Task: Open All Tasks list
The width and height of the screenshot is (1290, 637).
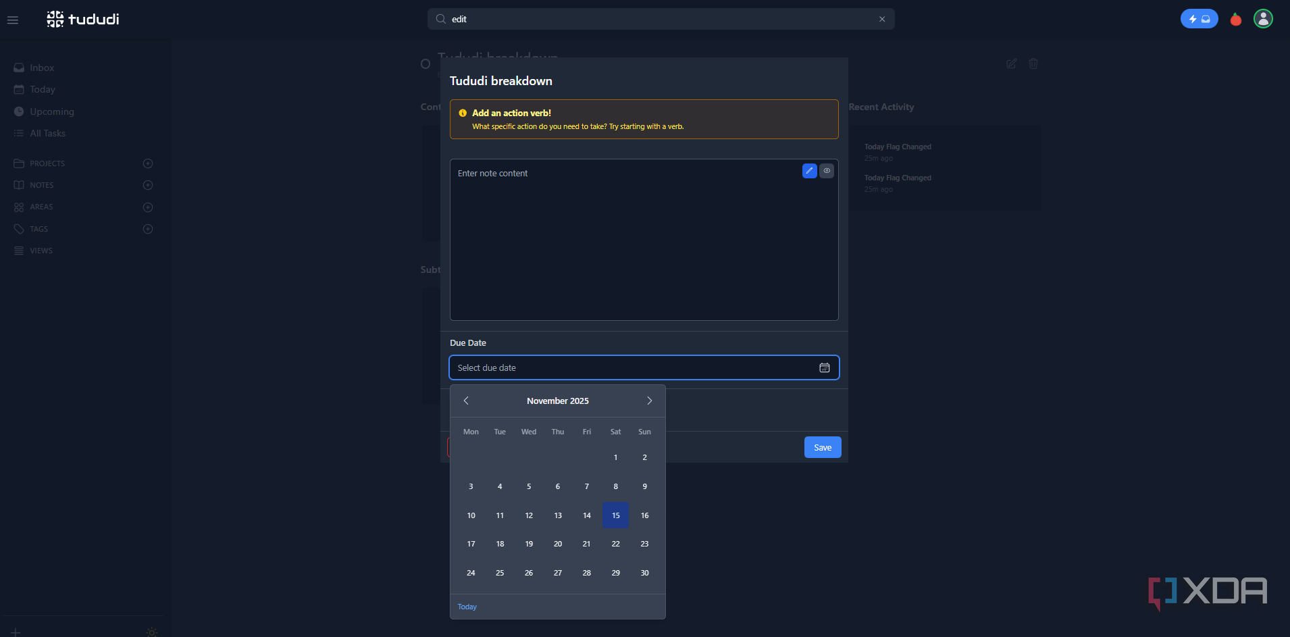Action: [47, 133]
